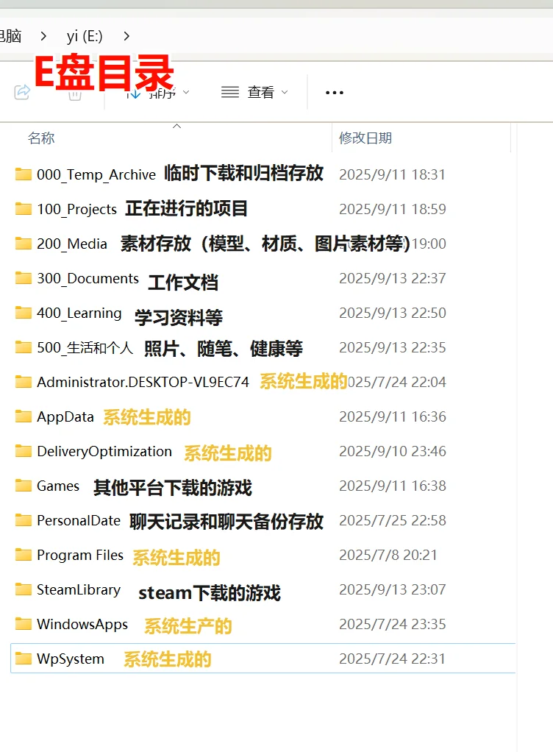Screen dimensions: 553x752
Task: Click date 2025/7/25 22:58
Action: (x=393, y=520)
